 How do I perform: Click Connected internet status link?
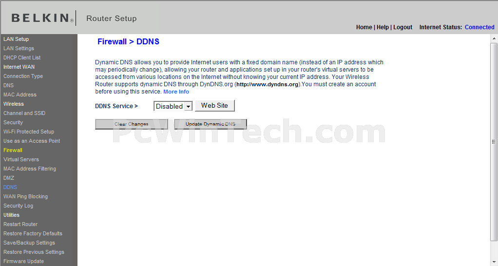coord(479,27)
